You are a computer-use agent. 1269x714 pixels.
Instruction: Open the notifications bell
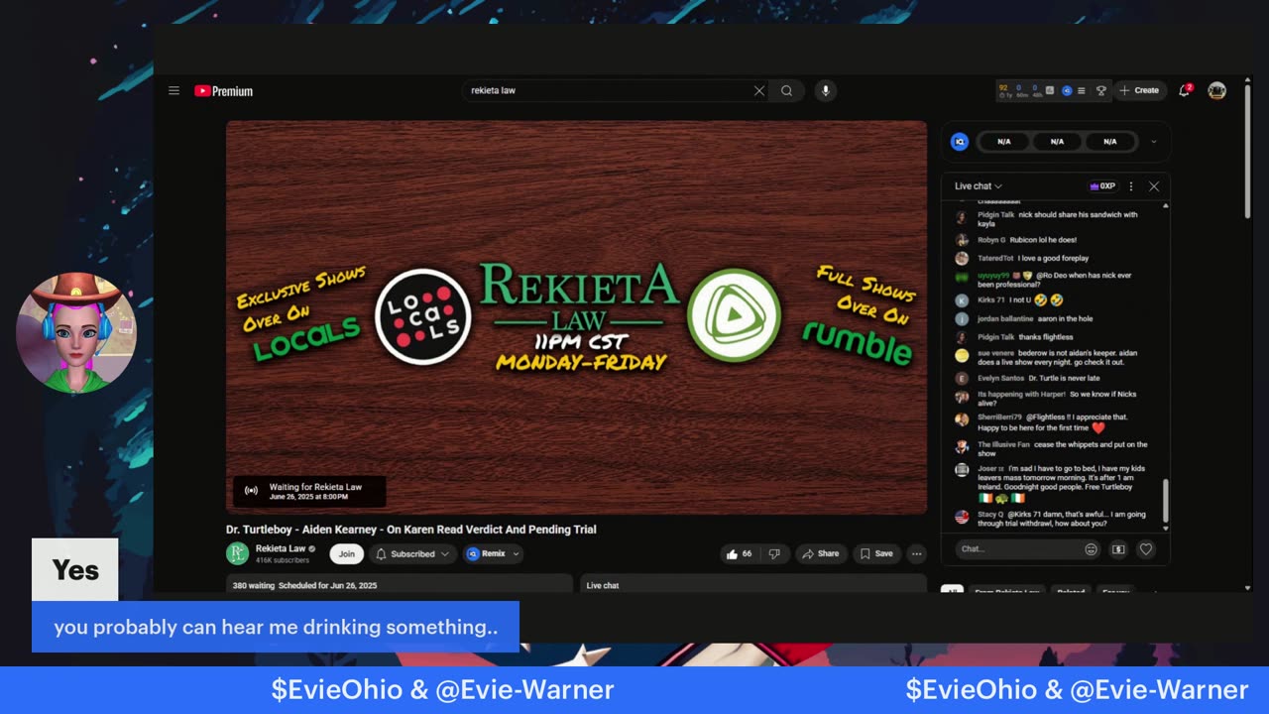(1184, 90)
